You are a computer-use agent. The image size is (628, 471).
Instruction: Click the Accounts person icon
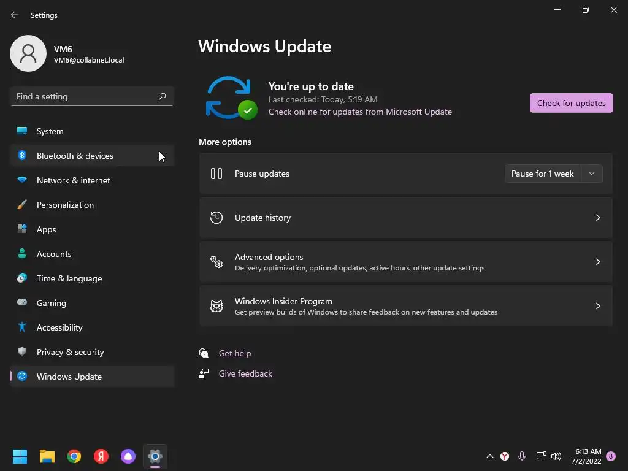tap(22, 253)
